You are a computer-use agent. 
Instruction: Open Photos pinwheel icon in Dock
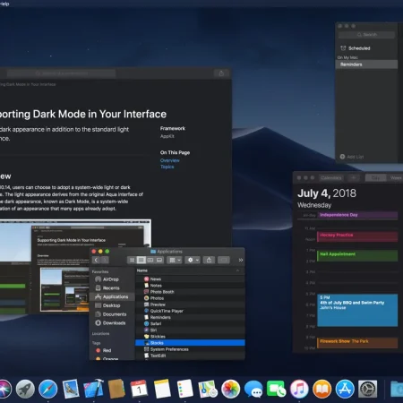pyautogui.click(x=230, y=389)
